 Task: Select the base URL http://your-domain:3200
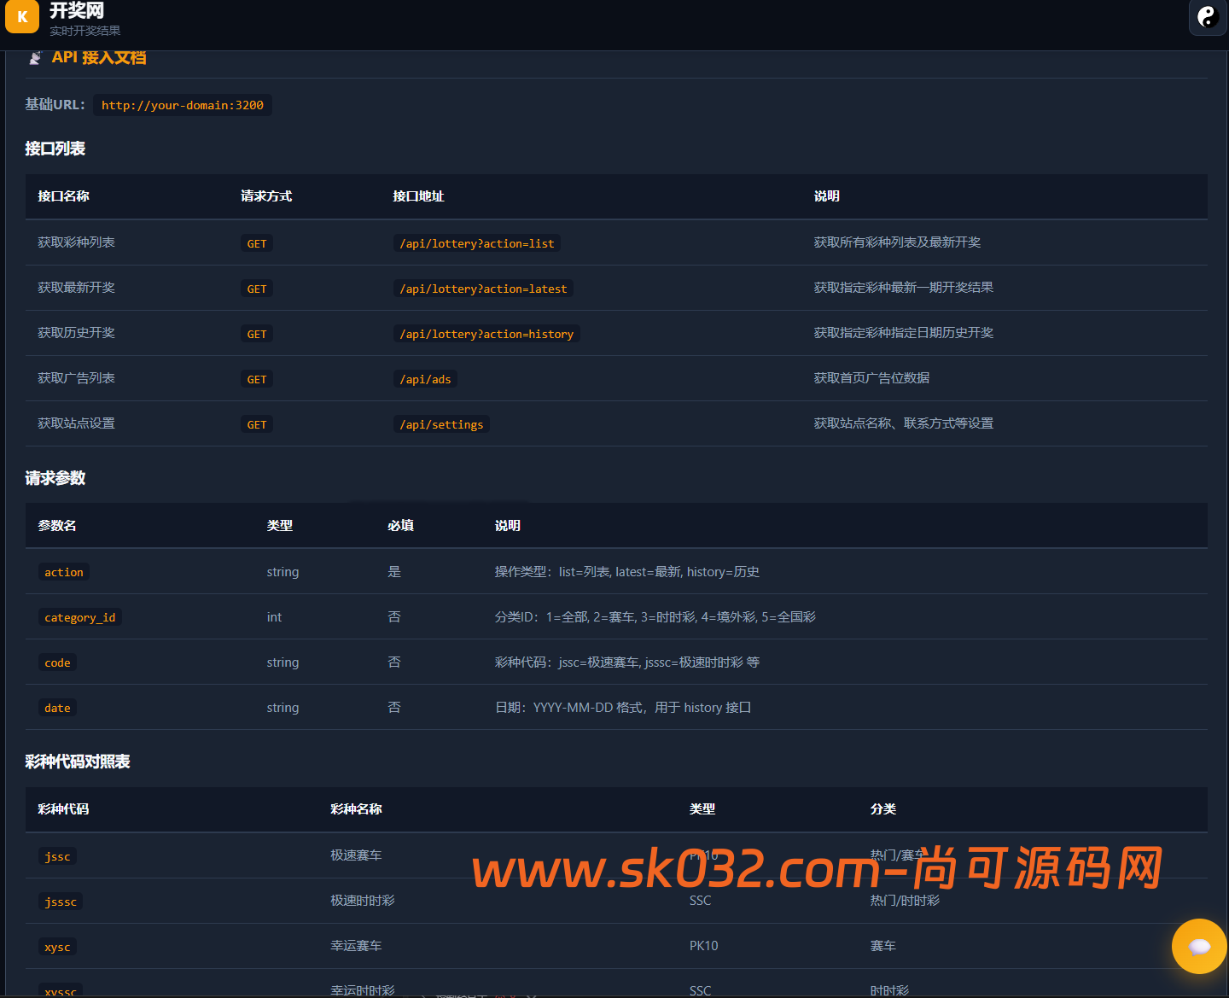[x=183, y=105]
